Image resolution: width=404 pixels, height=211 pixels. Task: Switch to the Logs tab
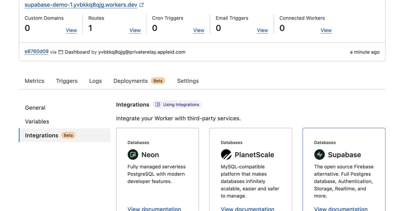[x=95, y=81]
